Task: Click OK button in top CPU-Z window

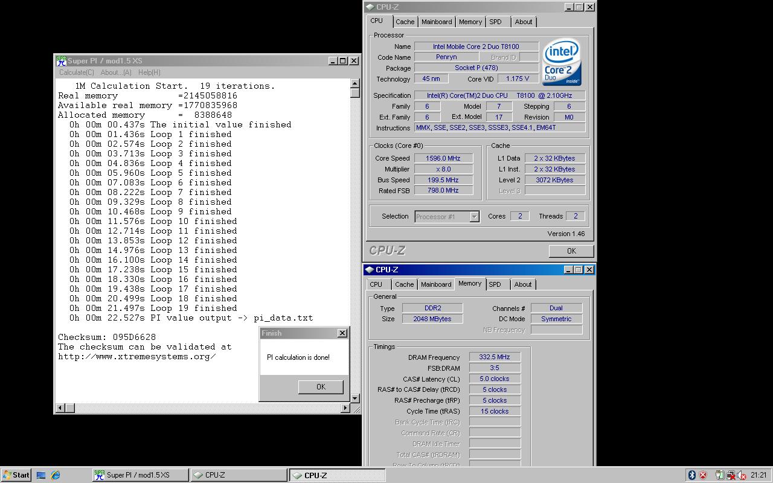Action: coord(571,251)
